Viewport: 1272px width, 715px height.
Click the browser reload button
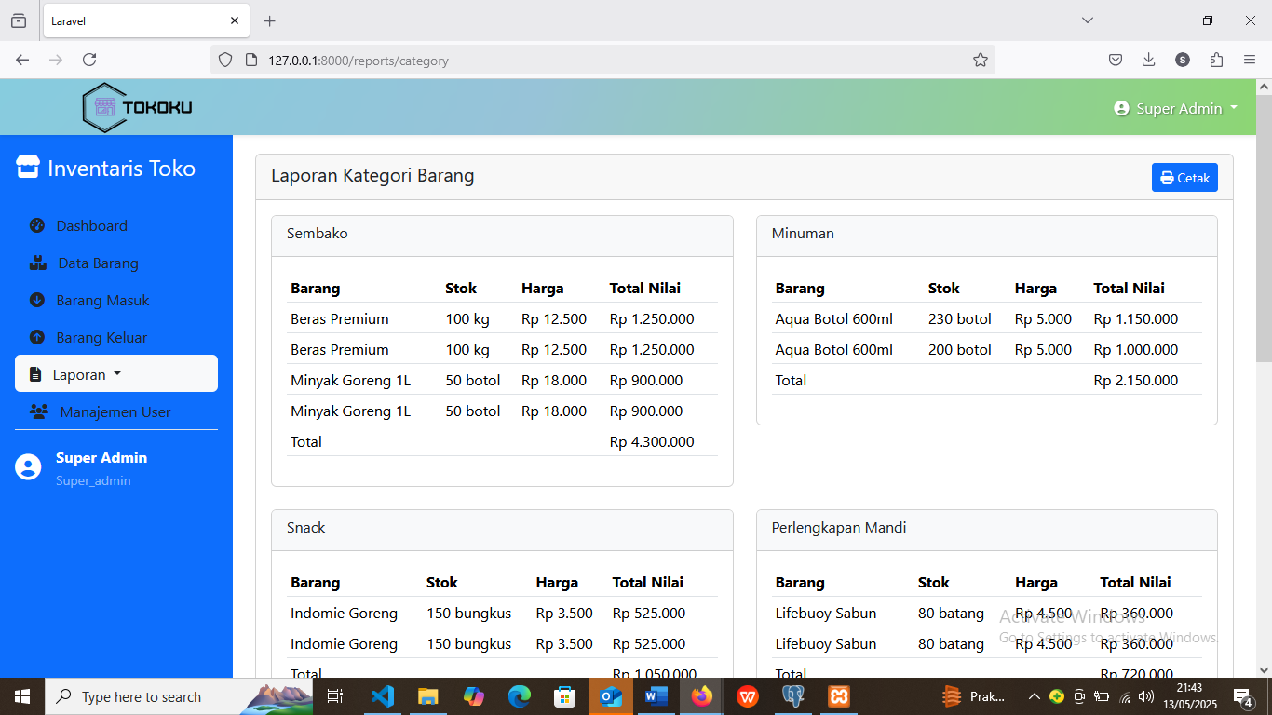pos(89,60)
